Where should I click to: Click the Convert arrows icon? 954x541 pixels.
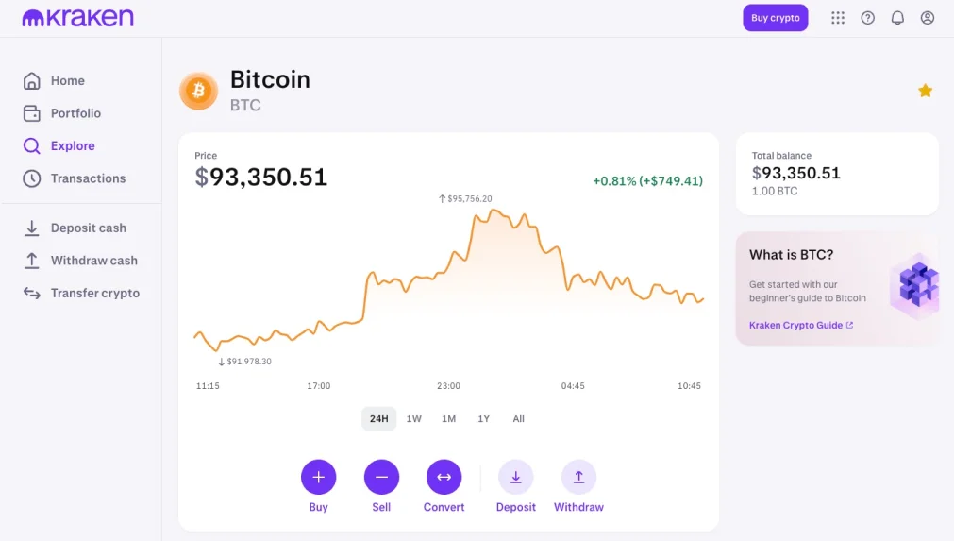(x=444, y=477)
